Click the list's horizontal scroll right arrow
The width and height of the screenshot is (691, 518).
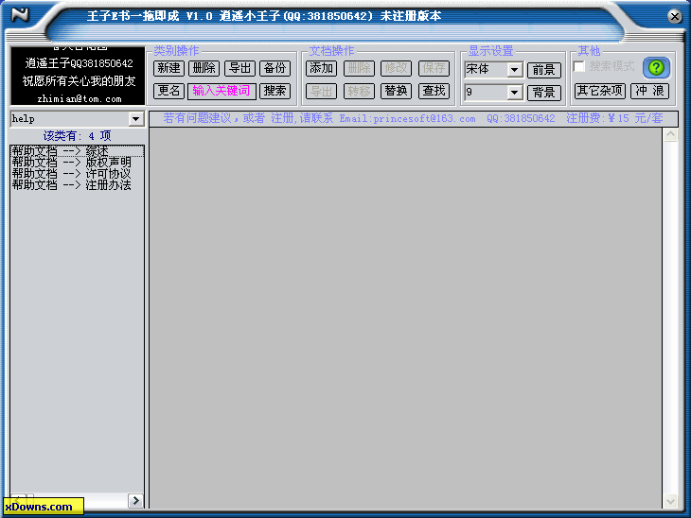tap(135, 500)
